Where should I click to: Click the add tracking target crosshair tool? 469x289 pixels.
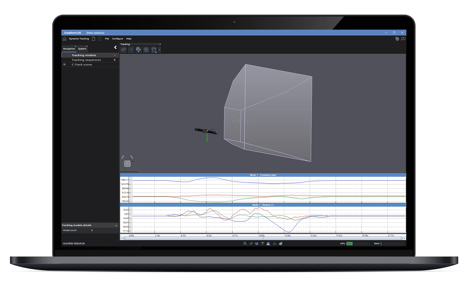pyautogui.click(x=138, y=50)
